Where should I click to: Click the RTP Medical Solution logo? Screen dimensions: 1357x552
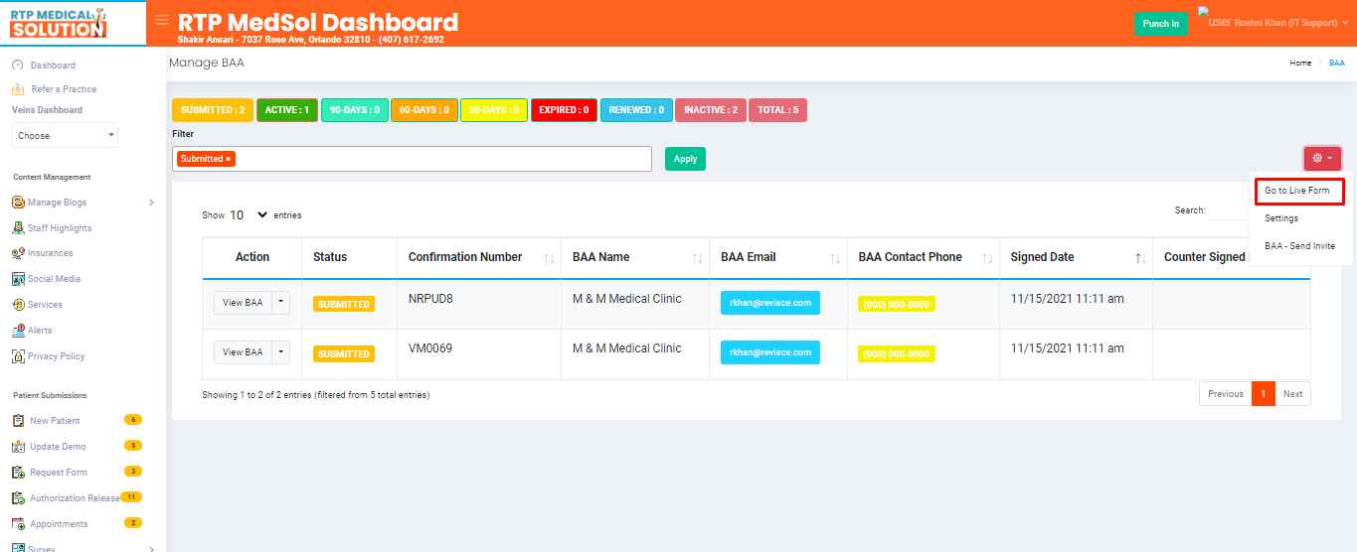[58, 23]
